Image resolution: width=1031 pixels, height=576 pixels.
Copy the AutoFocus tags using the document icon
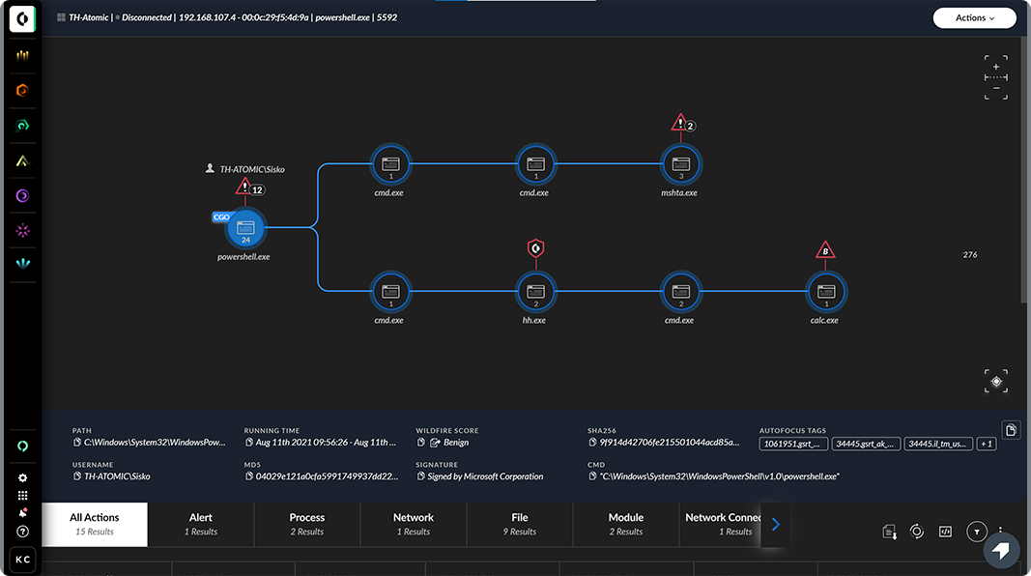pyautogui.click(x=1011, y=429)
